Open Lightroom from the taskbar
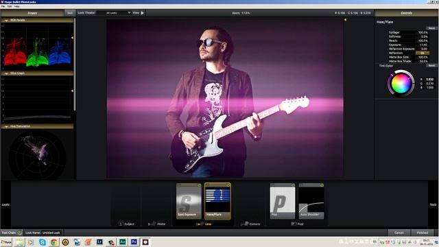Screen dimensions: 439x247 click(99, 242)
